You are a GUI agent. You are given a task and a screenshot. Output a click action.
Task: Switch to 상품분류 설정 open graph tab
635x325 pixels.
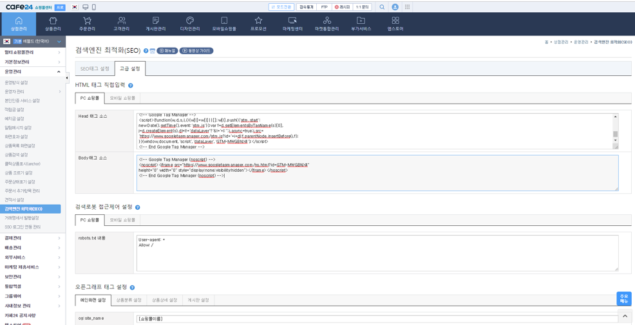pos(129,301)
